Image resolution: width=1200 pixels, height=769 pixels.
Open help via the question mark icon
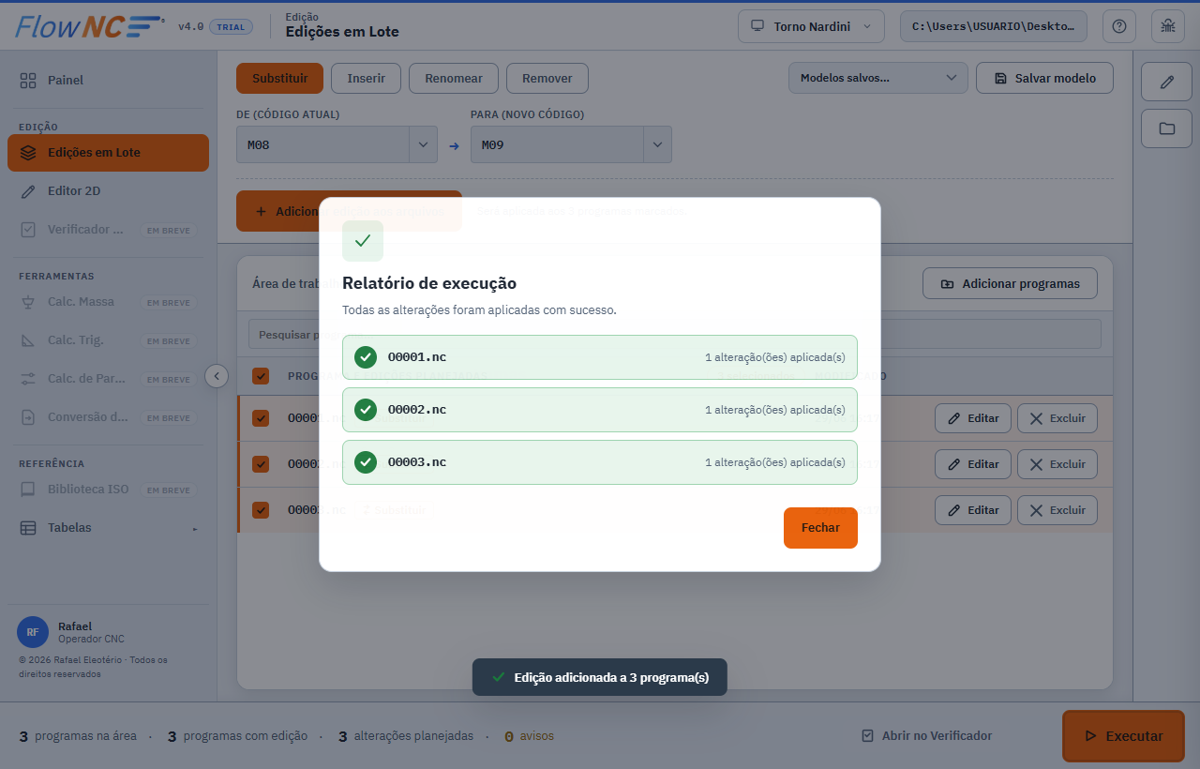tap(1118, 26)
